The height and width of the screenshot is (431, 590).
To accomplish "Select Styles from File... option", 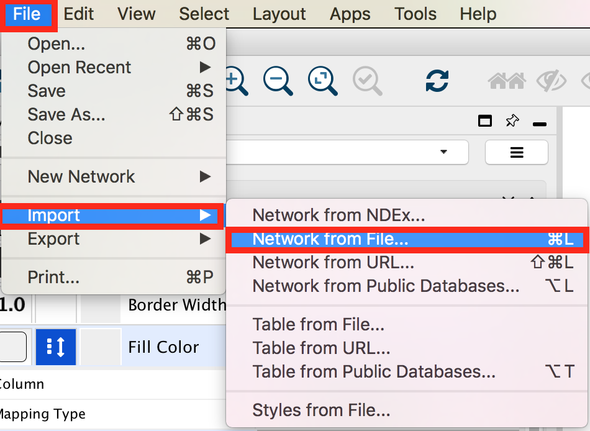I will [320, 410].
